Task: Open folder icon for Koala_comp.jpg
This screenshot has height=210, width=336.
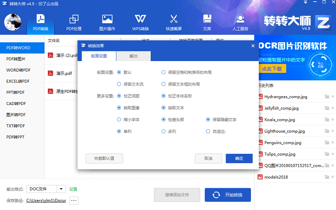Action: pos(327,120)
